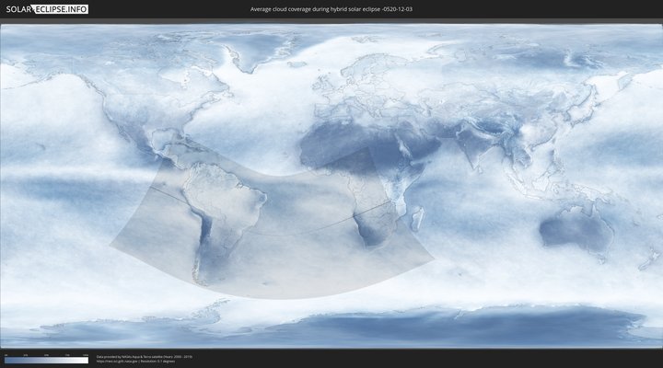This screenshot has height=368, width=663.
Task: Click the SOLAR ECLIPSE.INFO logo
Action: 44,9
